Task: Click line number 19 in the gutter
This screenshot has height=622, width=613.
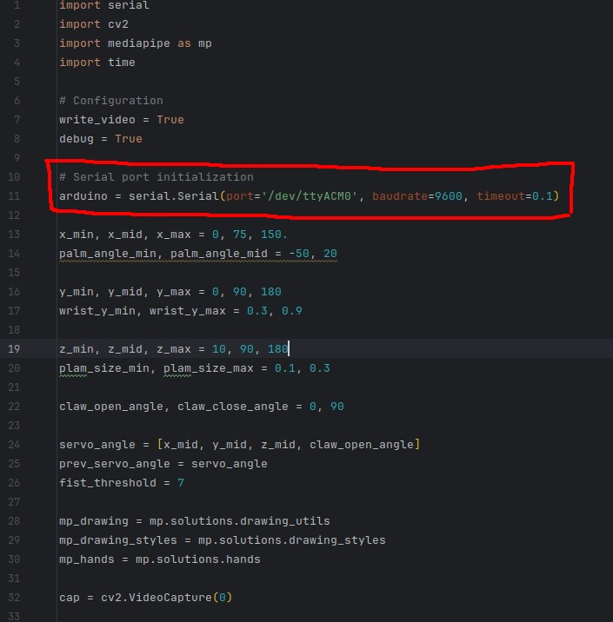Action: point(14,349)
